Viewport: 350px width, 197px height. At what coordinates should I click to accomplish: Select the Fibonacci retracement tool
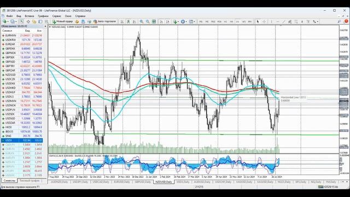coord(296,21)
